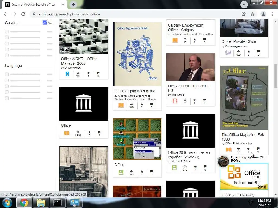This screenshot has height=208, width=278.
Task: Sort Creator facet by count chart icon
Action: 45,23
